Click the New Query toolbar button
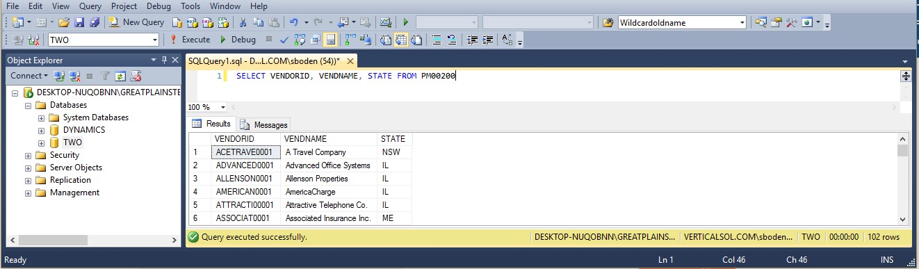The width and height of the screenshot is (919, 269). [x=137, y=22]
